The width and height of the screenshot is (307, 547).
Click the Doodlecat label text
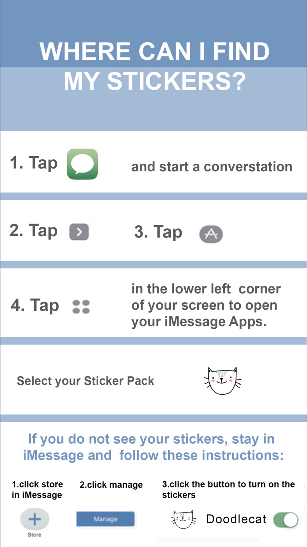[236, 519]
